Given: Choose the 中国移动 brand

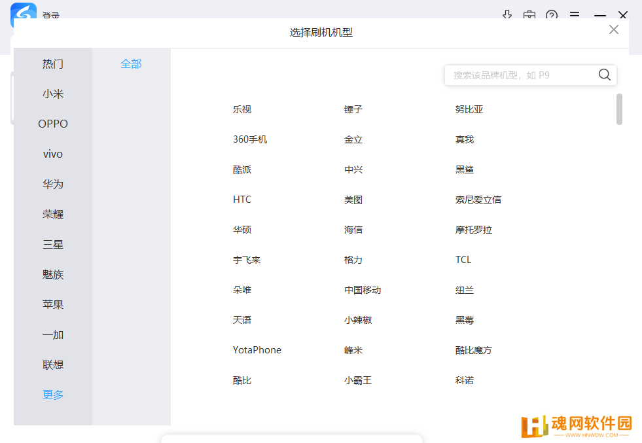Looking at the screenshot, I should pos(363,290).
